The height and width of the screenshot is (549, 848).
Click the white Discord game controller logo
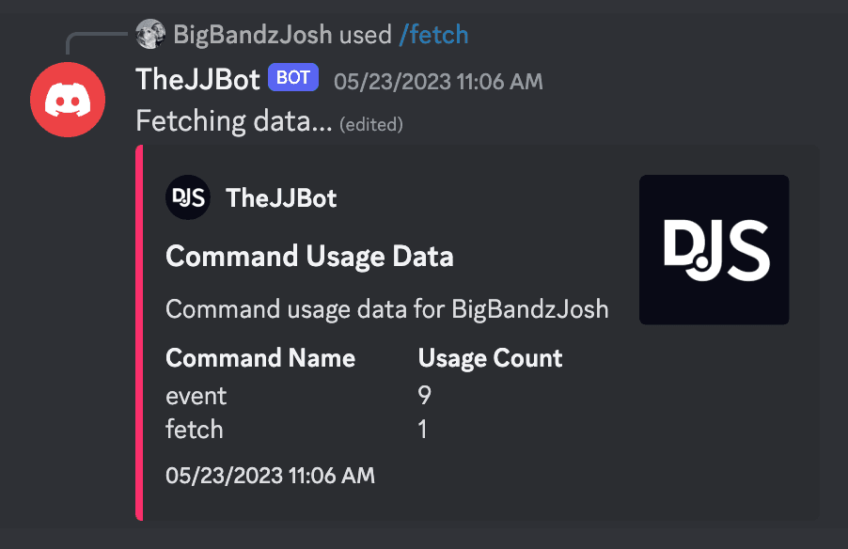(x=67, y=99)
